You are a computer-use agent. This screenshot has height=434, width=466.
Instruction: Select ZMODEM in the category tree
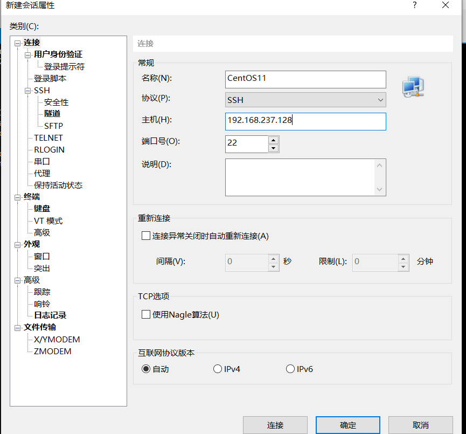pyautogui.click(x=53, y=352)
